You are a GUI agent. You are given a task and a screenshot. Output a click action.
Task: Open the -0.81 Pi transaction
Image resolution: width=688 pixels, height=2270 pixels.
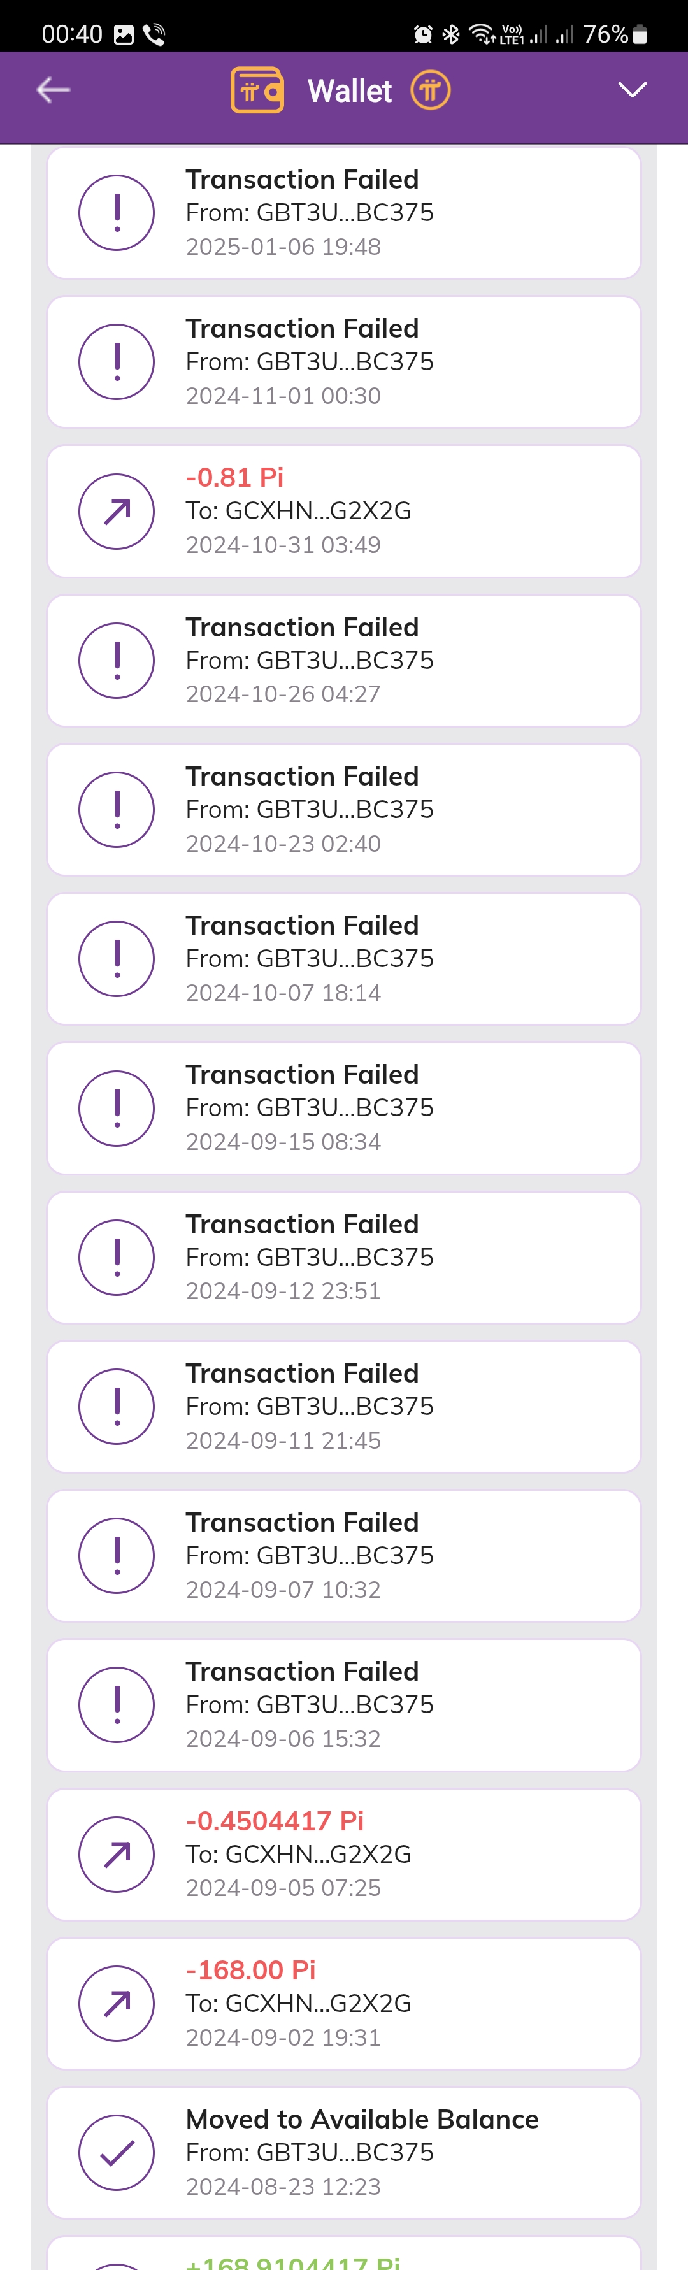(343, 511)
